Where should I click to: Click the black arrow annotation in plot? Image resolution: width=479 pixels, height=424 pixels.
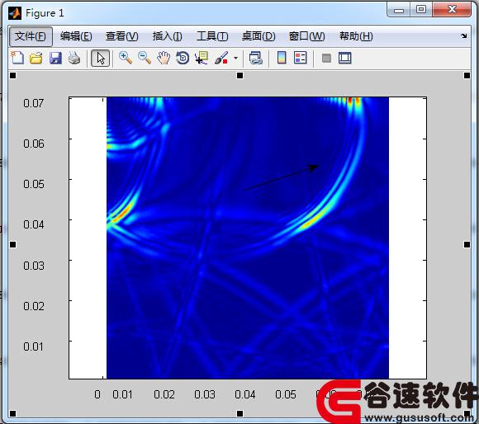[281, 178]
